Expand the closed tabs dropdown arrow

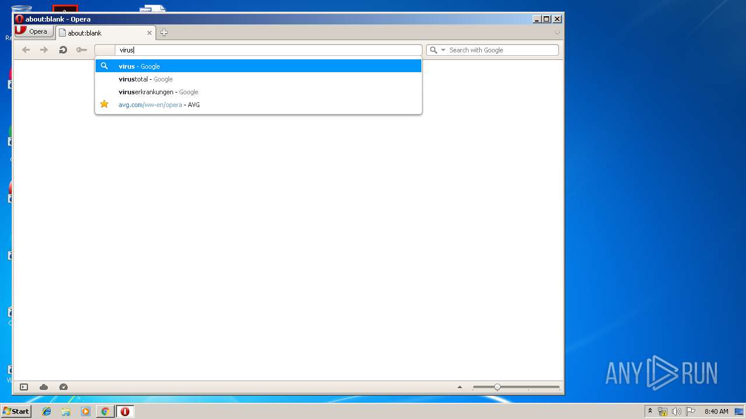tap(557, 33)
